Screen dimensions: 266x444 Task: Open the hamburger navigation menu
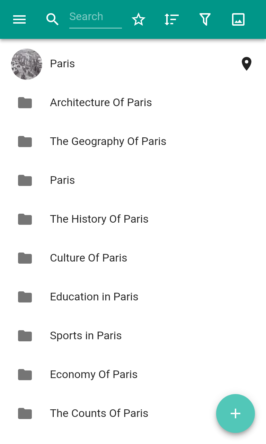[x=19, y=19]
